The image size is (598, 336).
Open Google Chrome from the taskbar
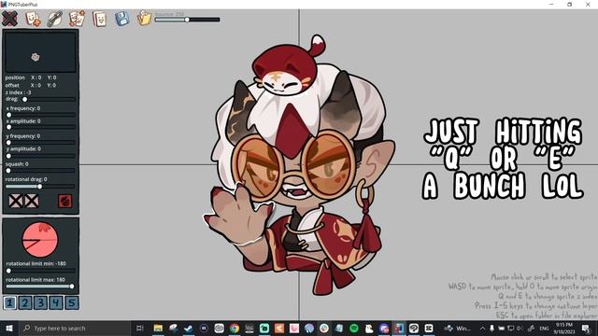(235, 328)
